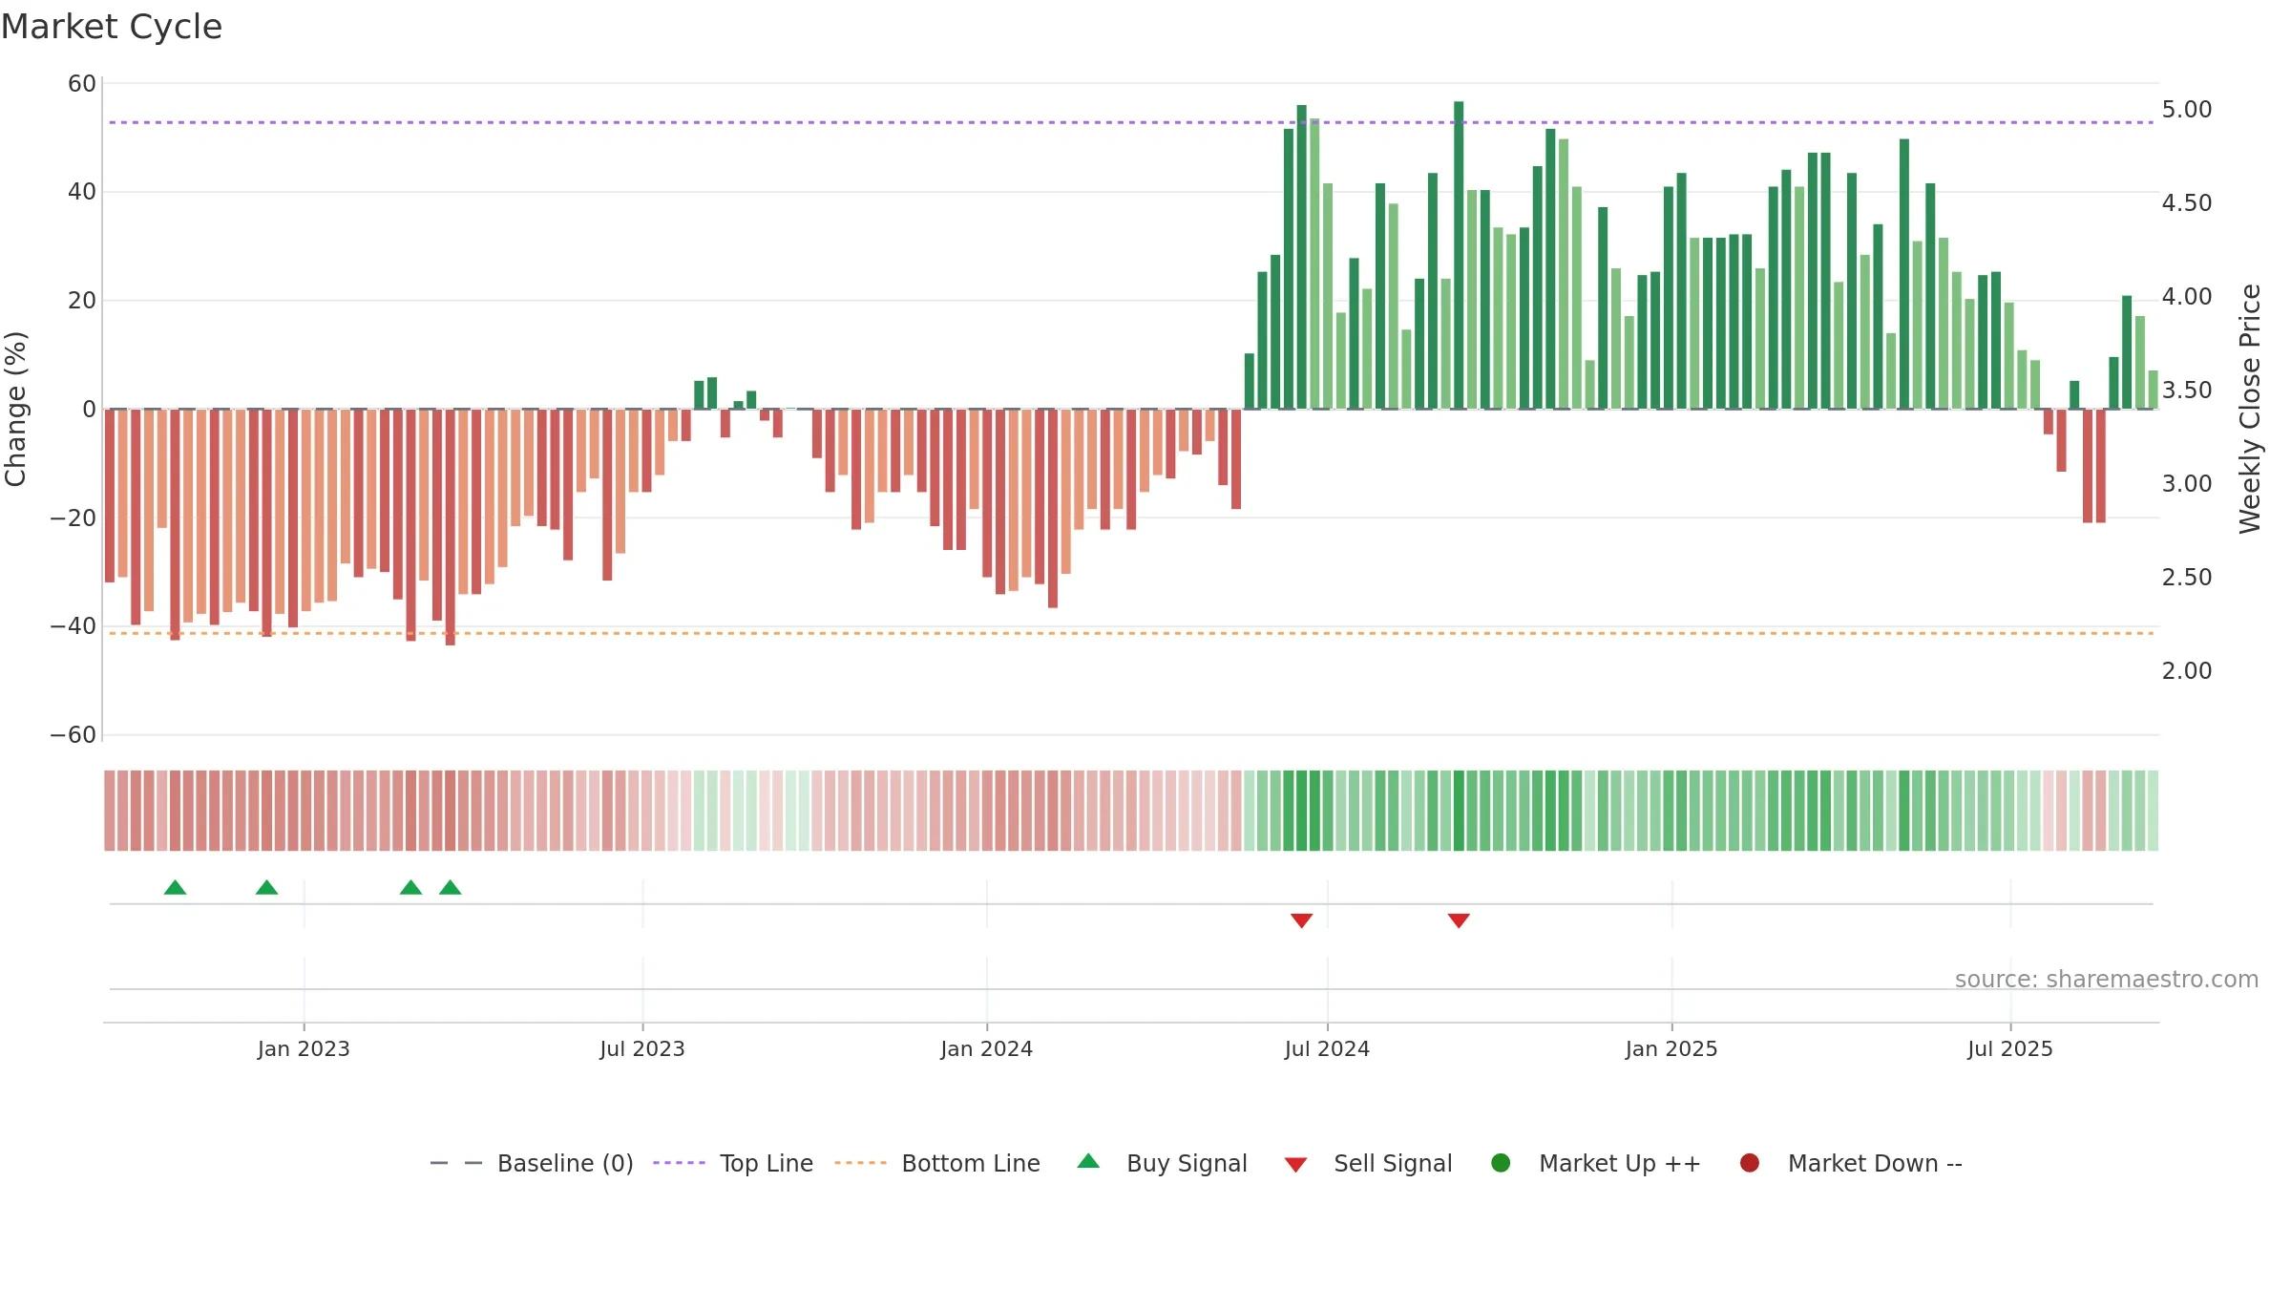Click the green Buy Signal legend triangle icon
The height and width of the screenshot is (1289, 2291).
pyautogui.click(x=1088, y=1161)
